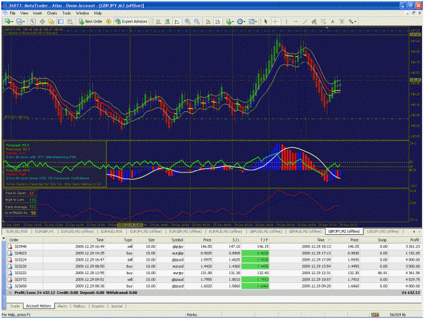
Task: Open the Strategy Tester icon
Action: pyautogui.click(x=70, y=21)
